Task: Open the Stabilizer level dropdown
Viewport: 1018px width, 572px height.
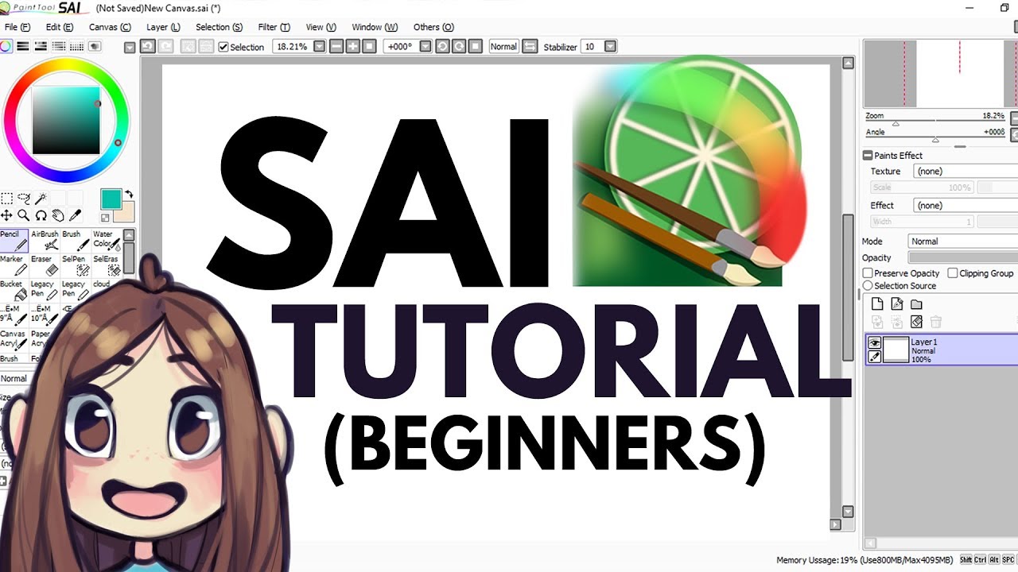Action: click(610, 47)
